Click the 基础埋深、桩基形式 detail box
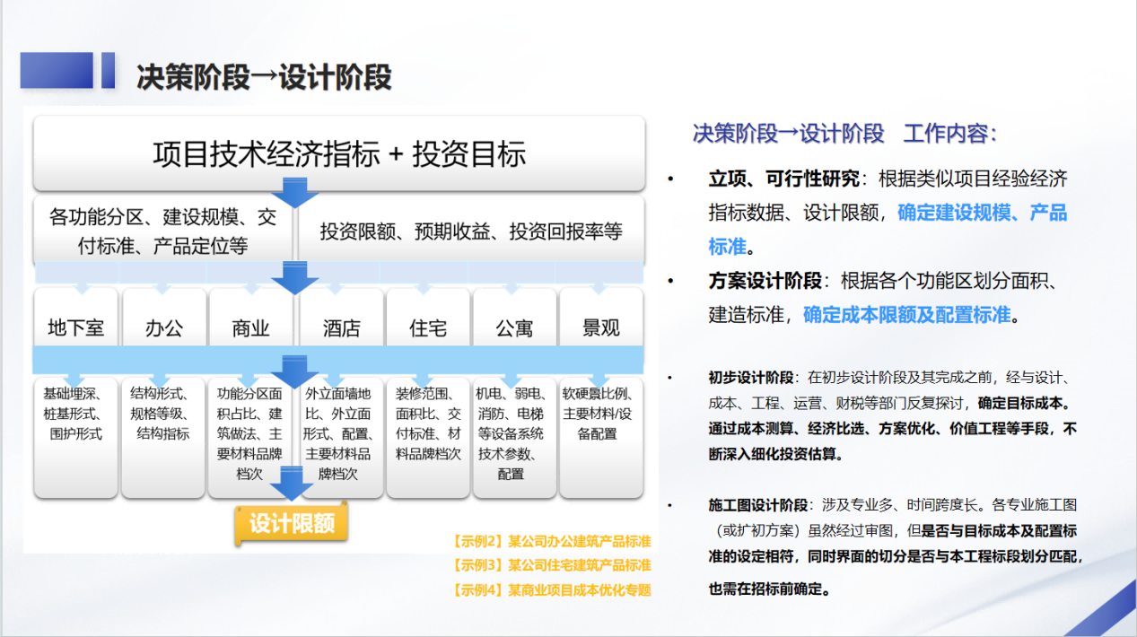The image size is (1137, 637). (x=76, y=437)
